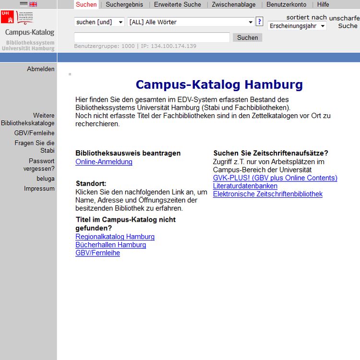
Task: Click the 'Suchen Sie Zeitschriftenaufsätze?' heading
Action: (x=271, y=153)
